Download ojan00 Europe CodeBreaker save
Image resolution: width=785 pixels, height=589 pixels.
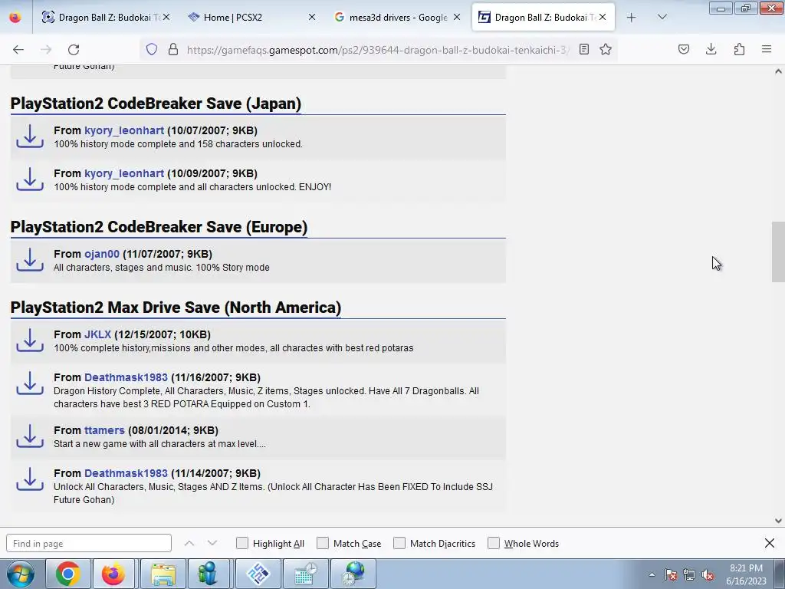pos(30,260)
